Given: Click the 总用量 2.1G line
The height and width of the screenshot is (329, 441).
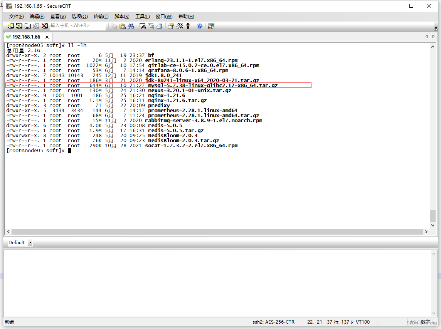Looking at the screenshot, I should (24, 50).
